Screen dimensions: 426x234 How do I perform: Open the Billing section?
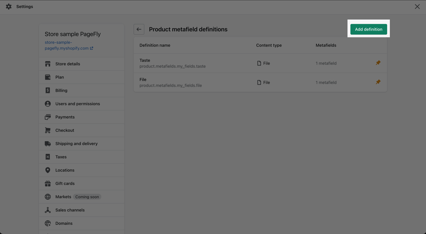(x=81, y=91)
